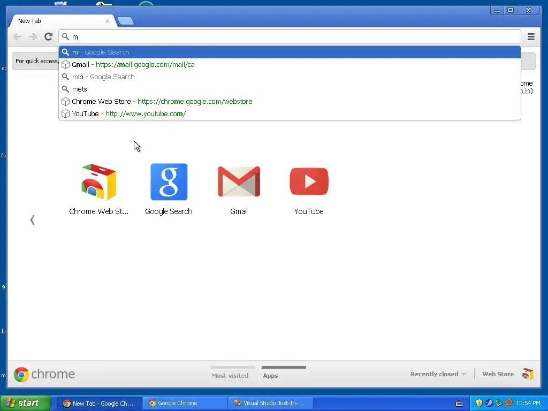The image size is (548, 411).
Task: Click the 10:54 PM system clock
Action: [528, 403]
